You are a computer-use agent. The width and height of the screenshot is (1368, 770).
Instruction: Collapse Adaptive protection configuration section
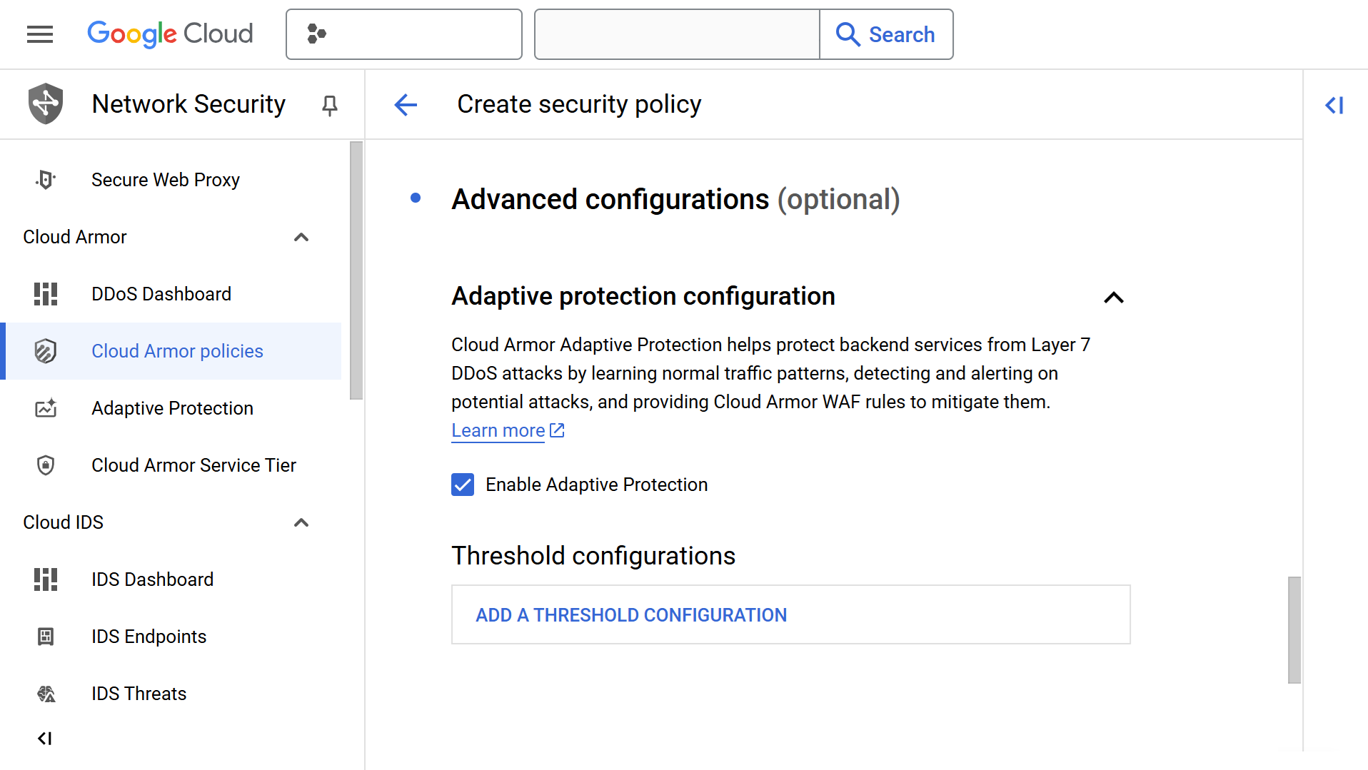click(x=1113, y=298)
